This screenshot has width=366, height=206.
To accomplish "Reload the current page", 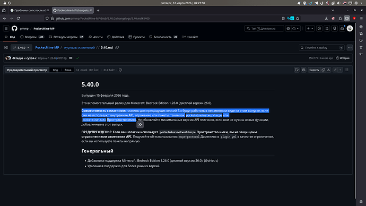I will point(18,18).
